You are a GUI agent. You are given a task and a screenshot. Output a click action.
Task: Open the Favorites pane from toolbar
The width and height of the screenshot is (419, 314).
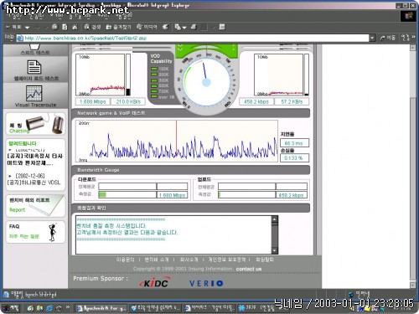pos(118,27)
